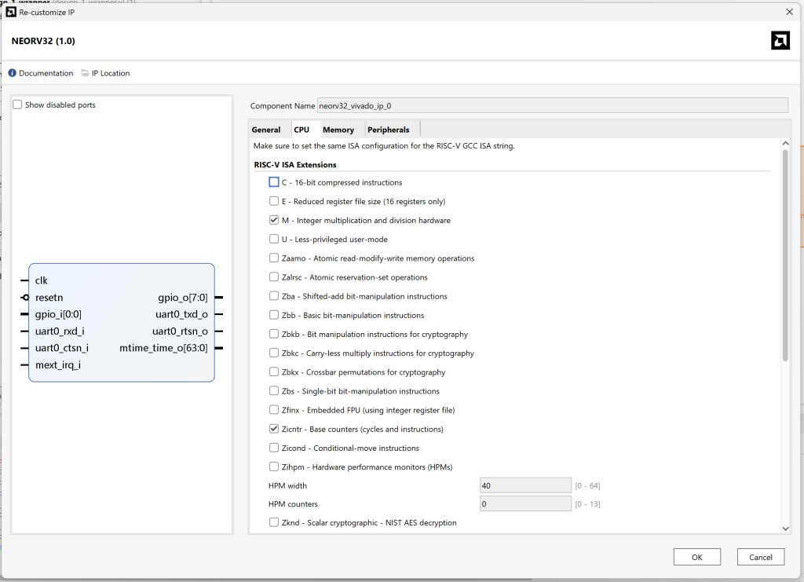This screenshot has height=582, width=804.
Task: Tick Zbkc carry-less multiply option
Action: (274, 353)
